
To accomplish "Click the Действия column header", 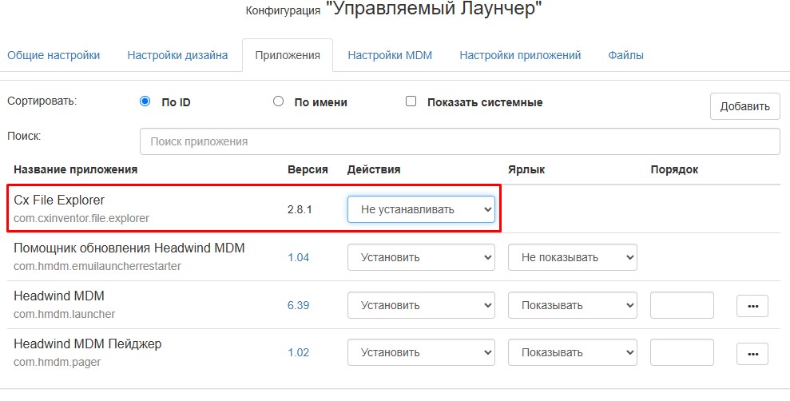I will point(374,170).
